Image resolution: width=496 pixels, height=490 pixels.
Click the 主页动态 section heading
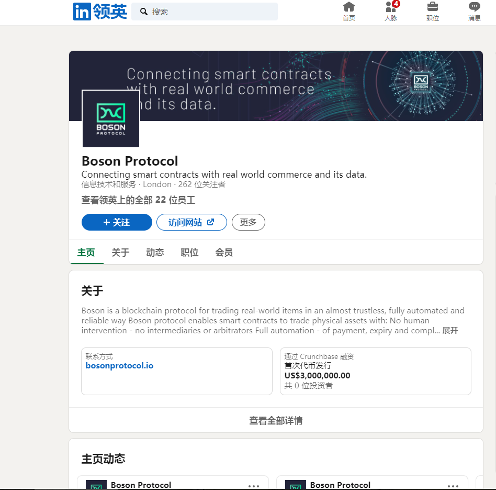pyautogui.click(x=103, y=459)
